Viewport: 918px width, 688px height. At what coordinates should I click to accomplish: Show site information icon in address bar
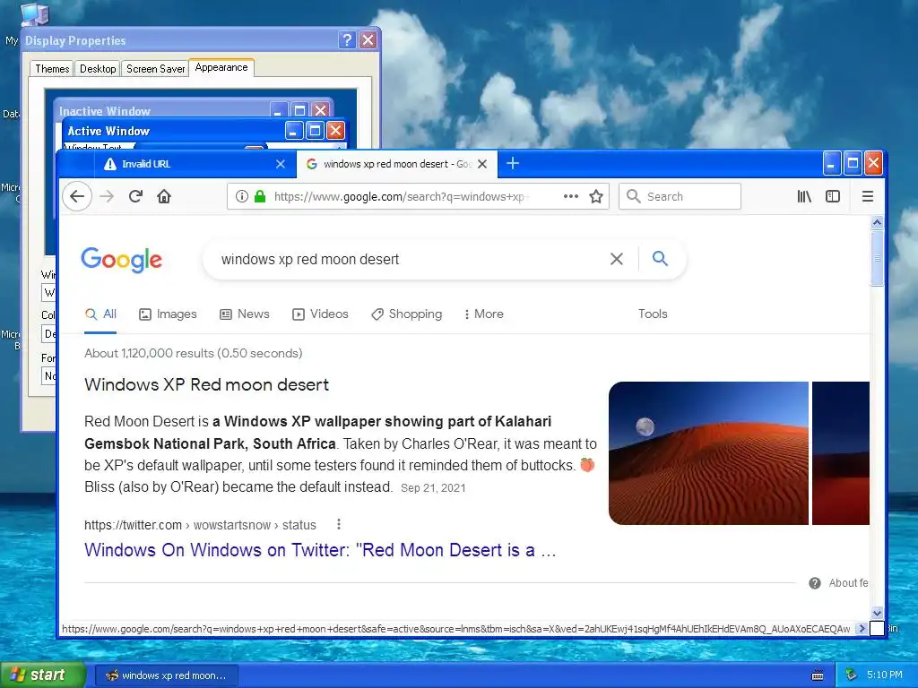(x=242, y=196)
